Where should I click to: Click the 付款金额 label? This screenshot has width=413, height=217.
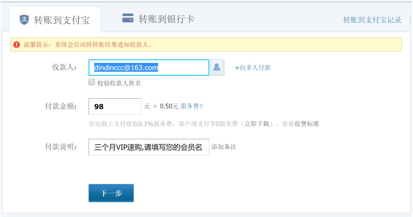(x=61, y=106)
